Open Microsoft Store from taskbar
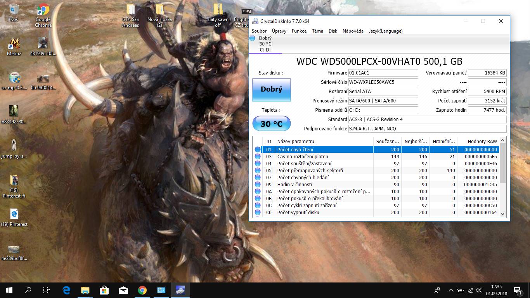 click(104, 290)
